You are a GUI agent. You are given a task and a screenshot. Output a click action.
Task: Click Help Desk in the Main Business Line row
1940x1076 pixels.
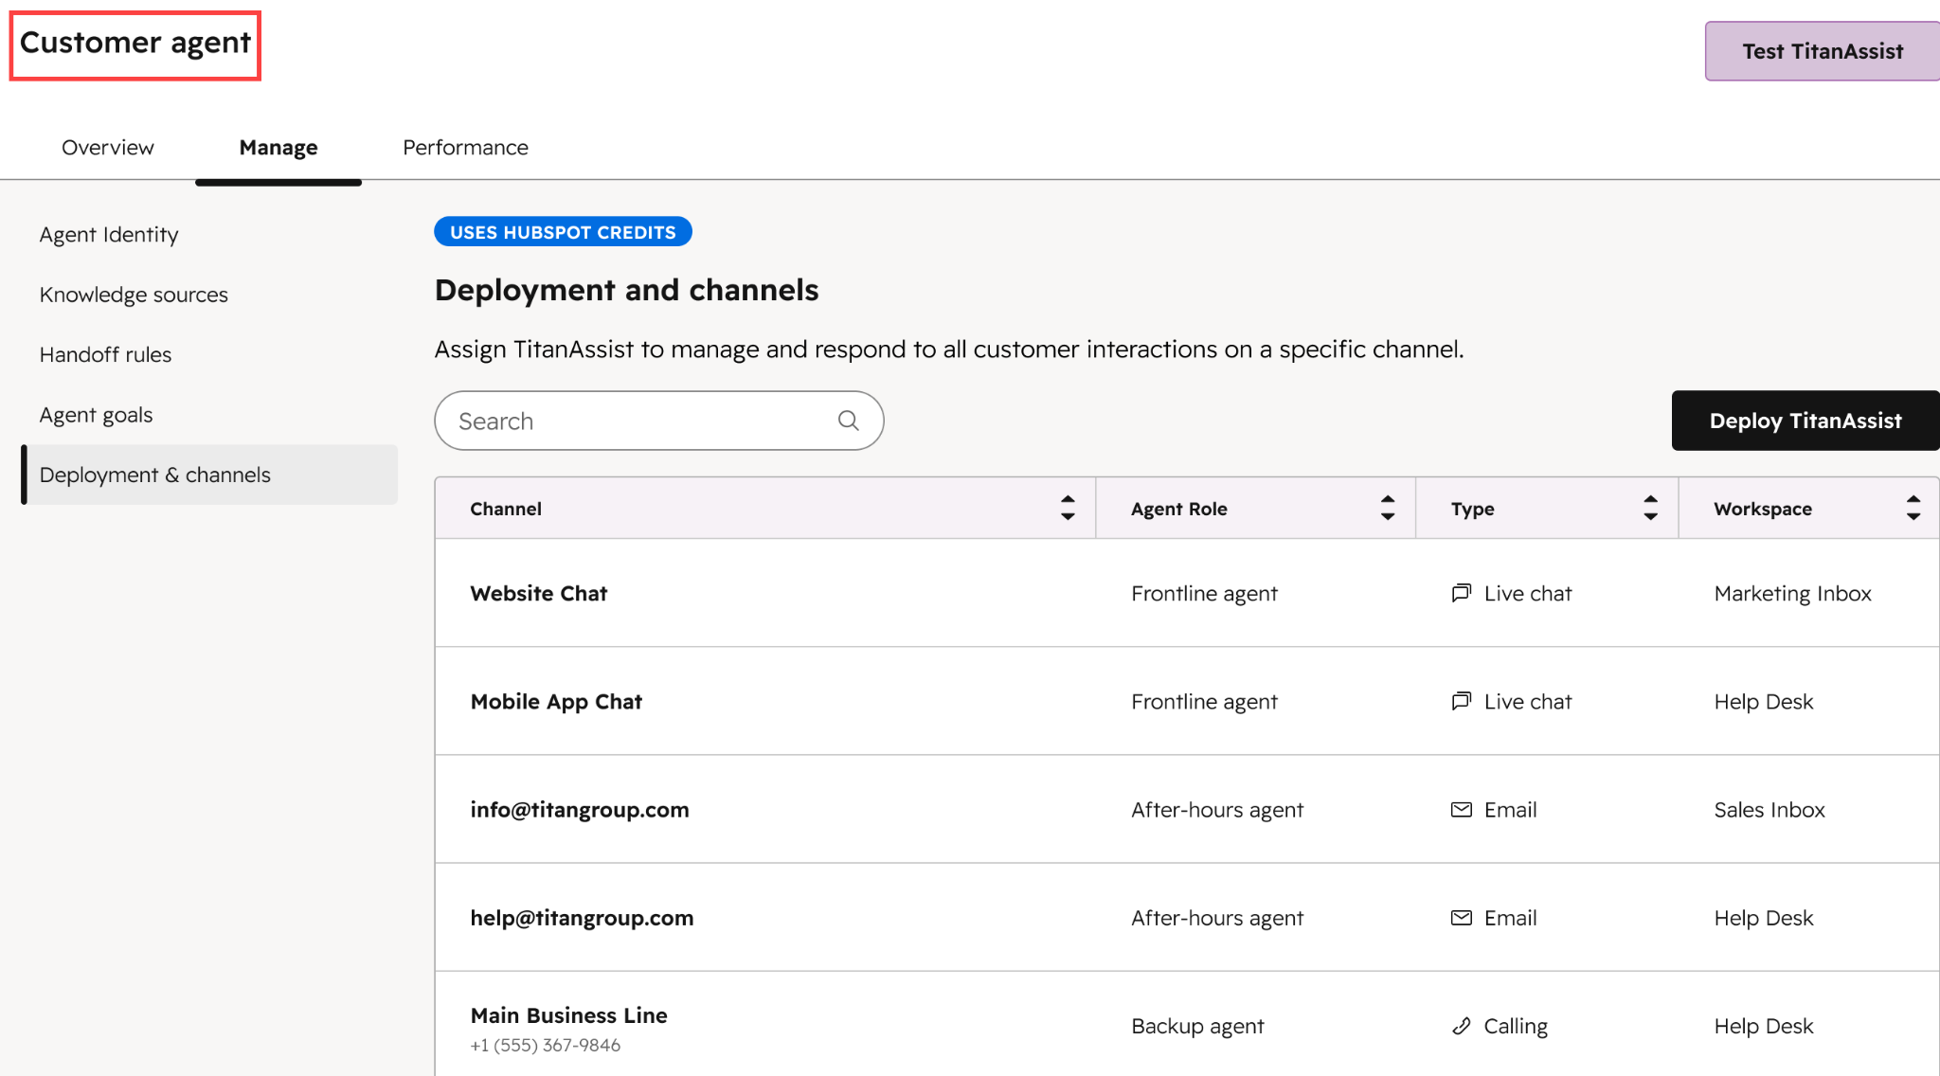tap(1763, 1026)
